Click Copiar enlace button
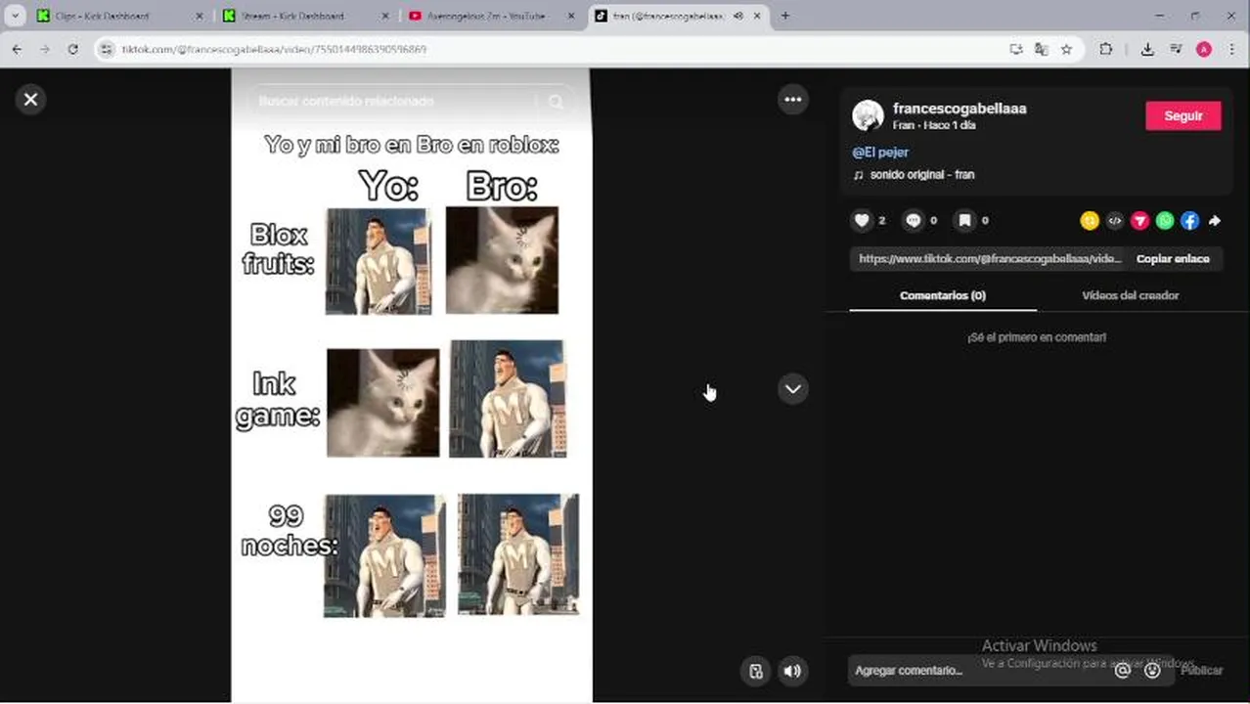Image resolution: width=1250 pixels, height=704 pixels. [x=1173, y=259]
